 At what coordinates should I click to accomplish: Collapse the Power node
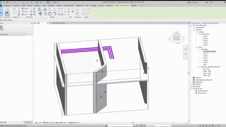coord(196,47)
